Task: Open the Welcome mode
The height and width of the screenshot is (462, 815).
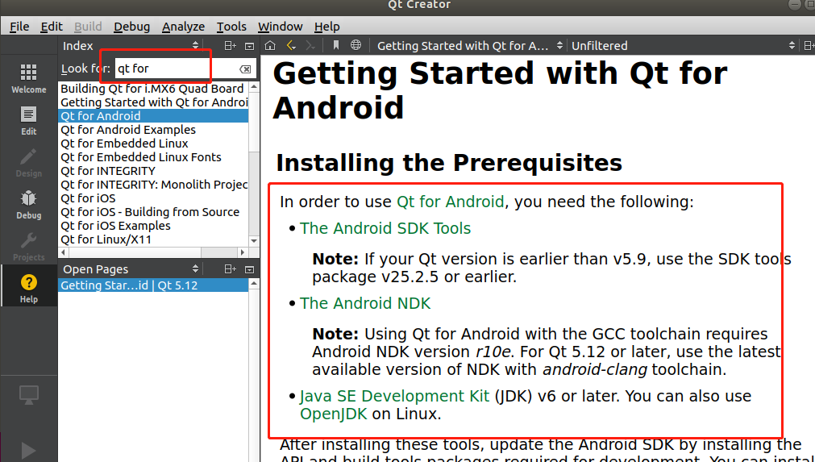Action: (x=28, y=78)
